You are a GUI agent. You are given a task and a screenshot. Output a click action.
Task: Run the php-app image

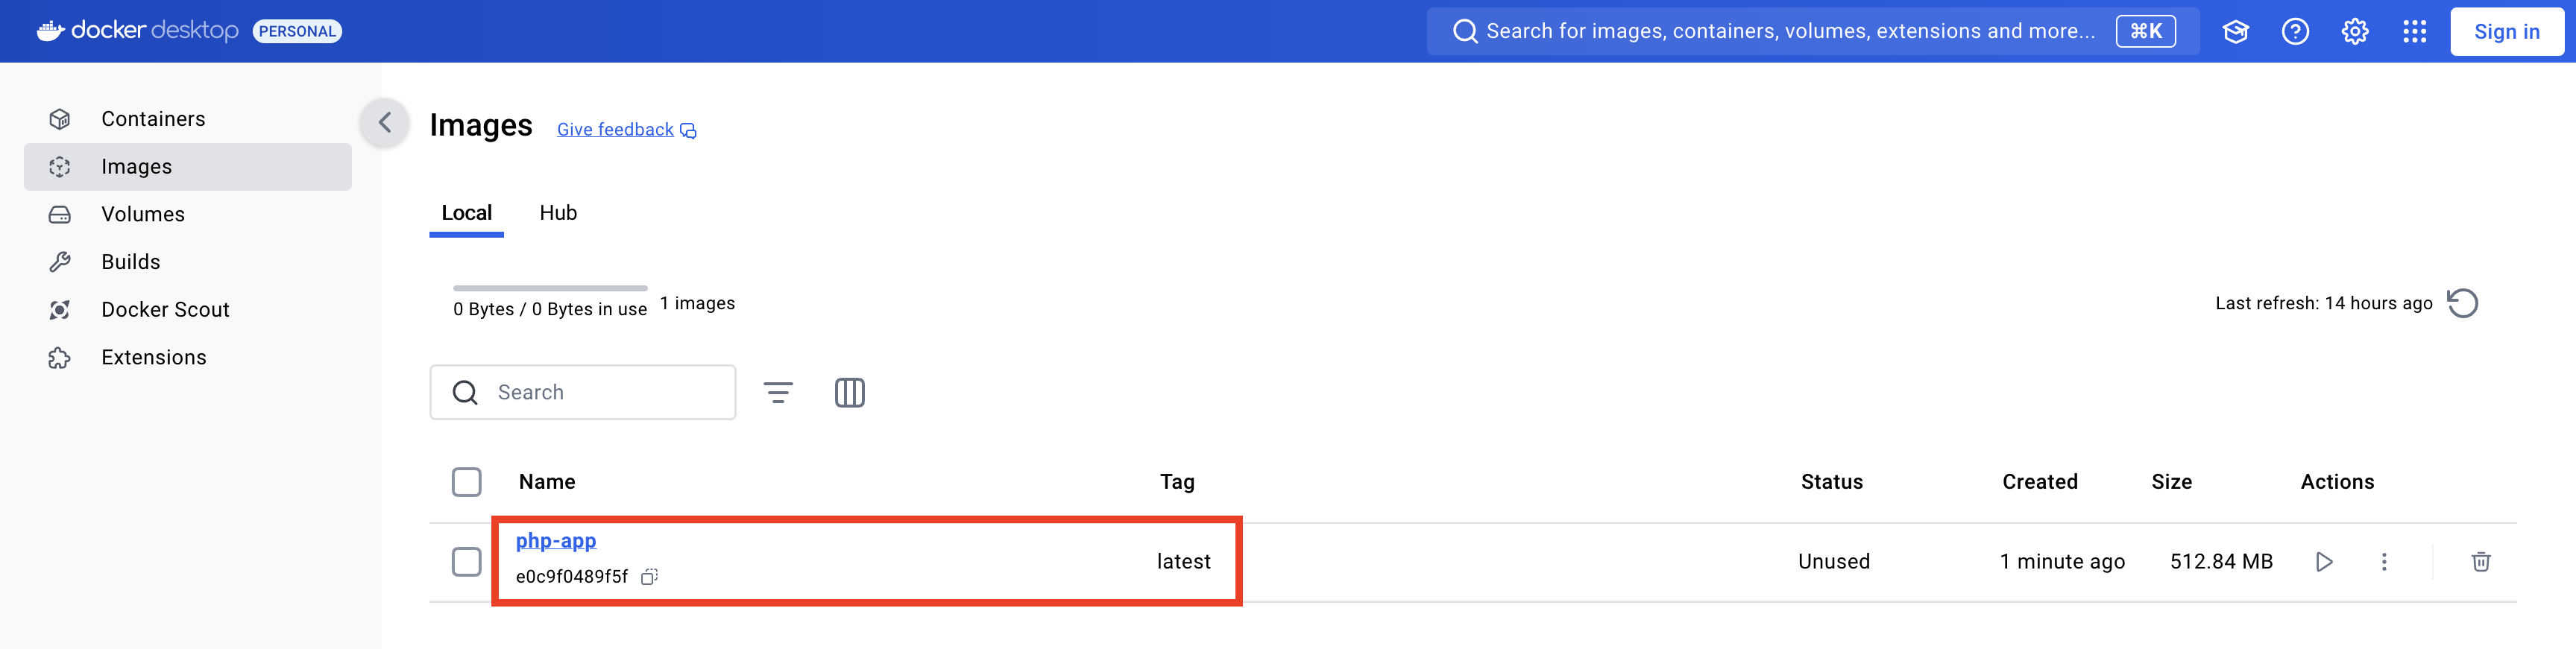[2324, 562]
